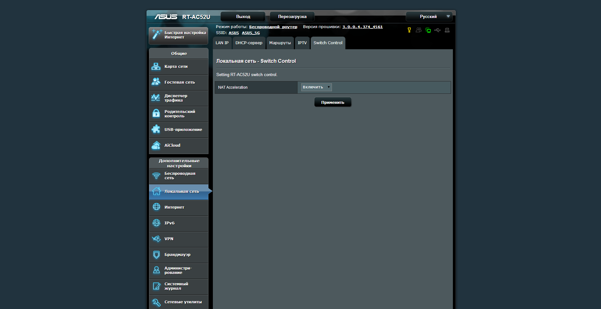Click the NAT Acceleration label
601x309 pixels.
point(233,87)
